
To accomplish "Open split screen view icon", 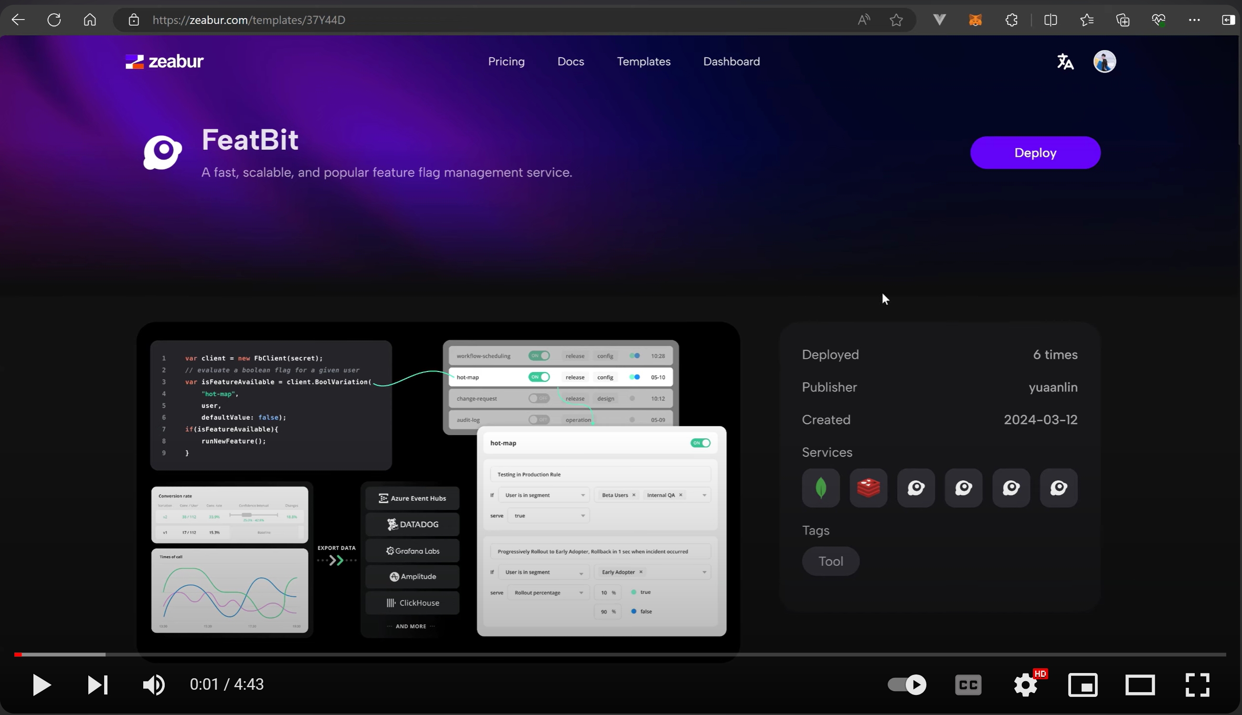I will pyautogui.click(x=1051, y=20).
